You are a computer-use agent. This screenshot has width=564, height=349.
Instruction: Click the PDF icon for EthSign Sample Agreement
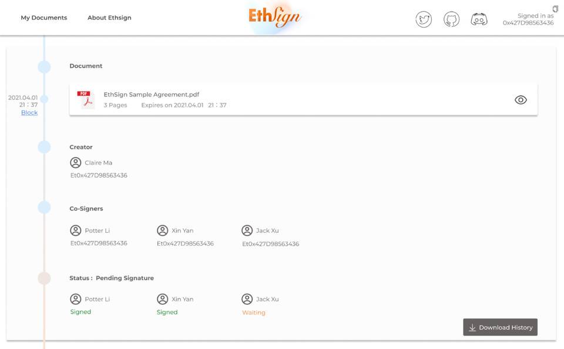85,99
